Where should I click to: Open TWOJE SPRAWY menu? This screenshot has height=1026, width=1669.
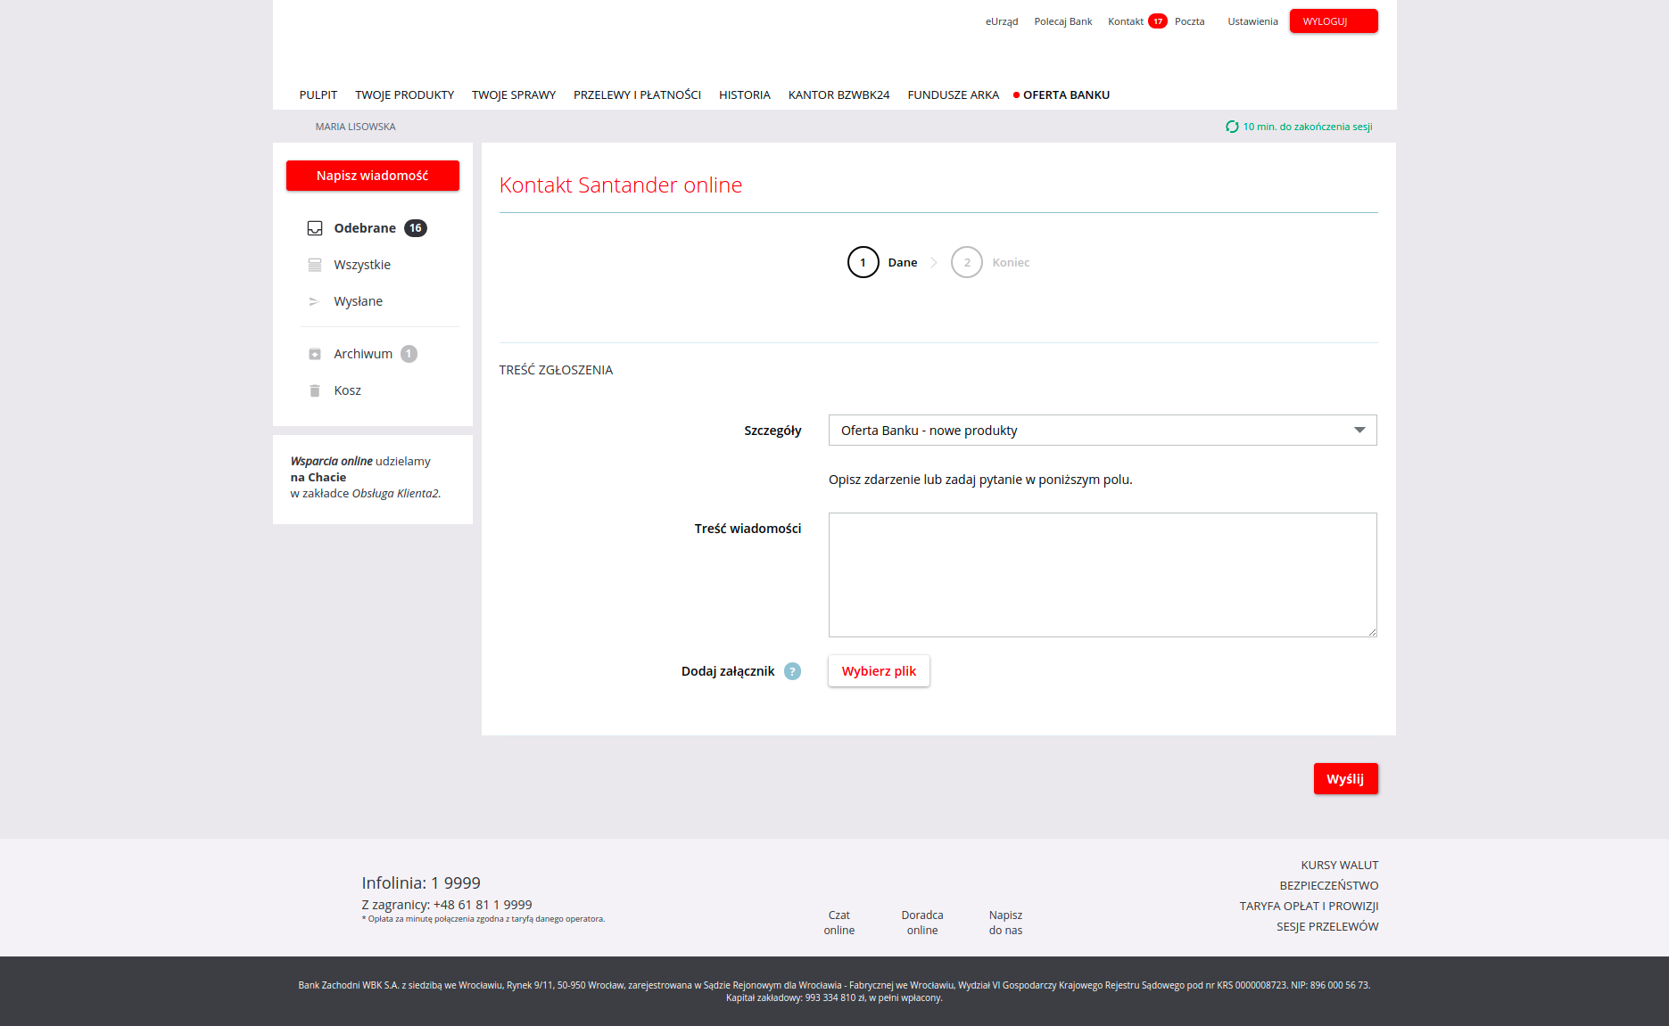(514, 94)
